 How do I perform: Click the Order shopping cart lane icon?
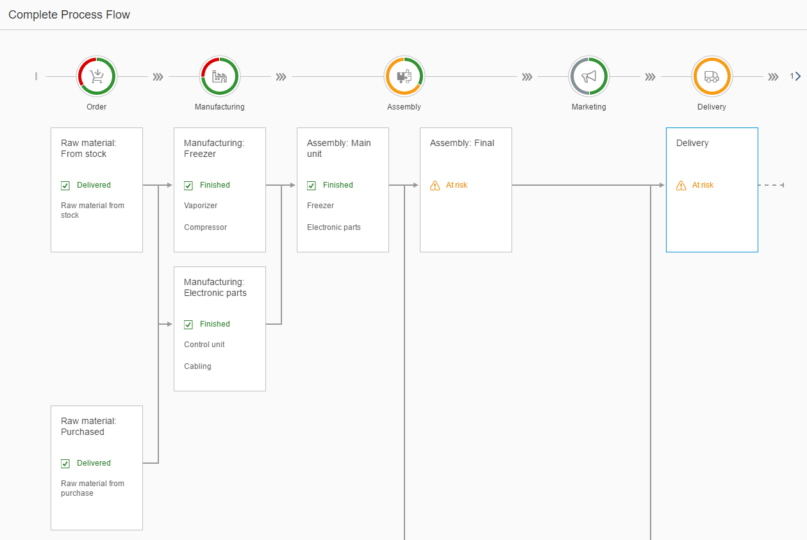point(97,77)
